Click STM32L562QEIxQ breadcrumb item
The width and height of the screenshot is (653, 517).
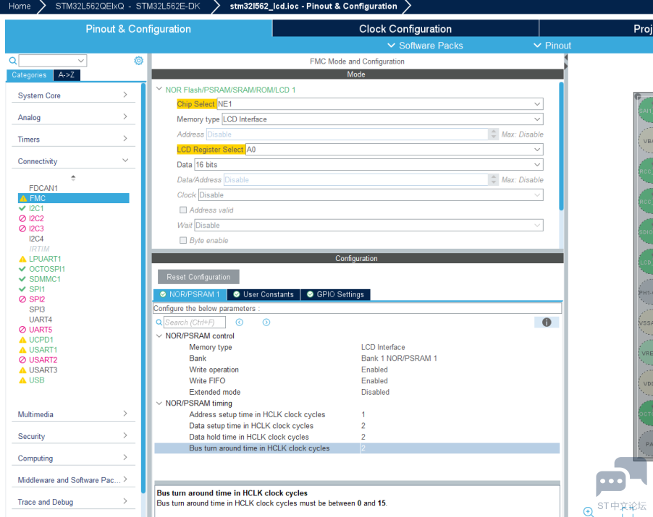127,7
